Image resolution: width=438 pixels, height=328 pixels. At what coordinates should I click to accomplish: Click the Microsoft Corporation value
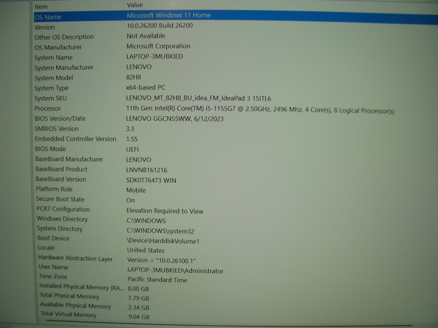click(x=158, y=46)
